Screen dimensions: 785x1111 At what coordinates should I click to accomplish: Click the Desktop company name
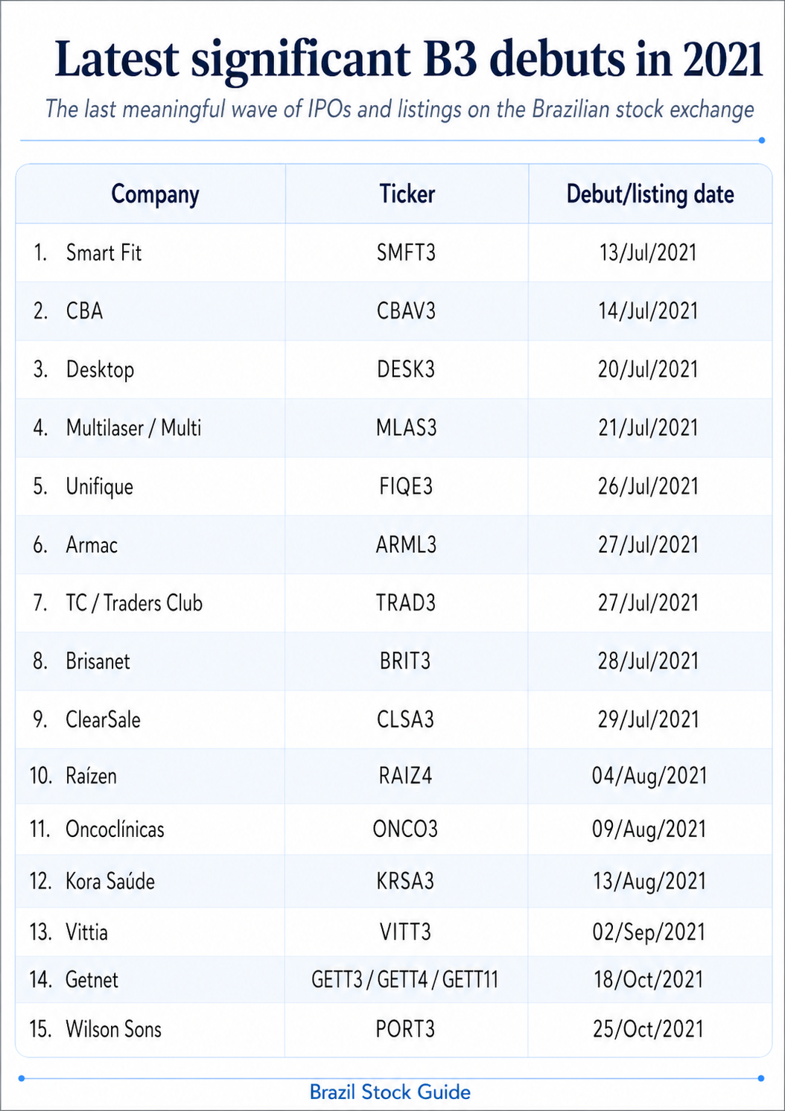pyautogui.click(x=100, y=369)
